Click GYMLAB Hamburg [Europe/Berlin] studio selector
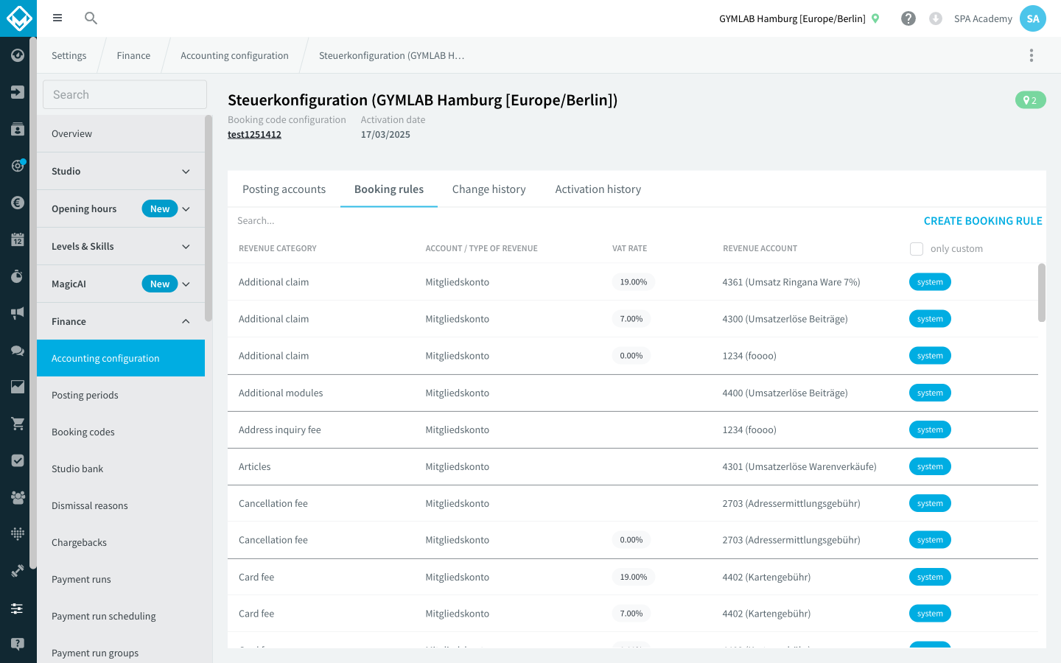The height and width of the screenshot is (663, 1061). pos(792,18)
